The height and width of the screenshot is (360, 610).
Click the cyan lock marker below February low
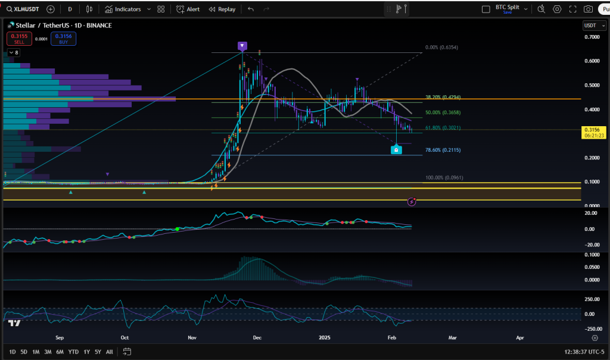click(x=396, y=150)
